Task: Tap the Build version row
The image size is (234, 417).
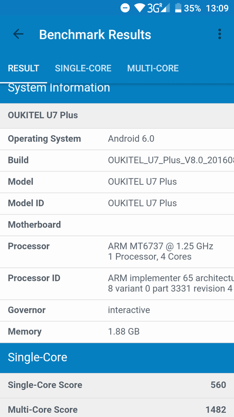Action: [x=117, y=160]
